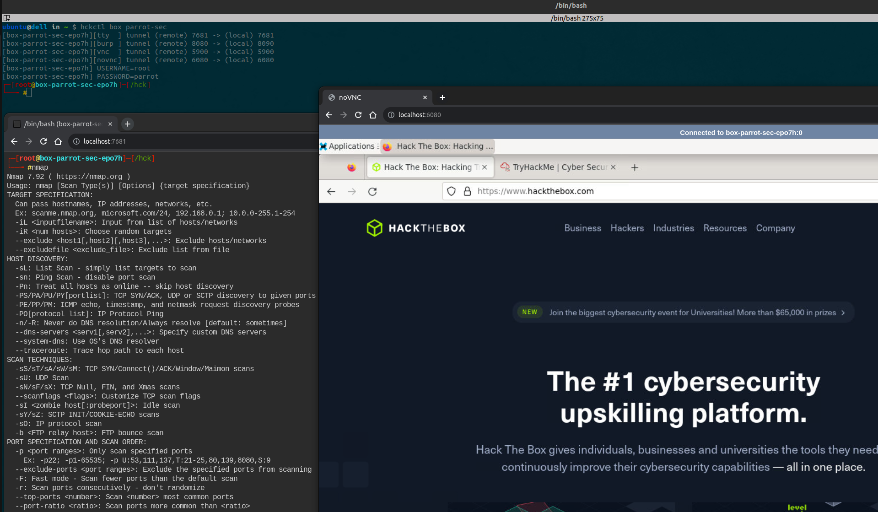Click the 'PORT SPECIFICATION AND SCAN ORDER:' heading

[77, 442]
